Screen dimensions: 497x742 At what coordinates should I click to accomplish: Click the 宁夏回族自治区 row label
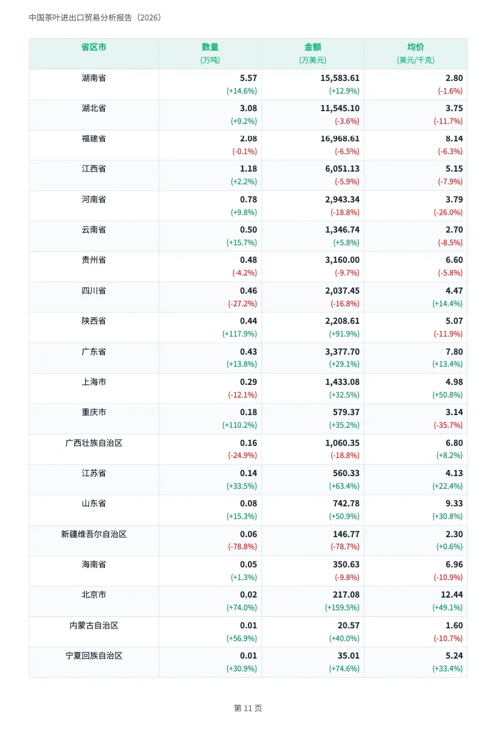tap(94, 656)
